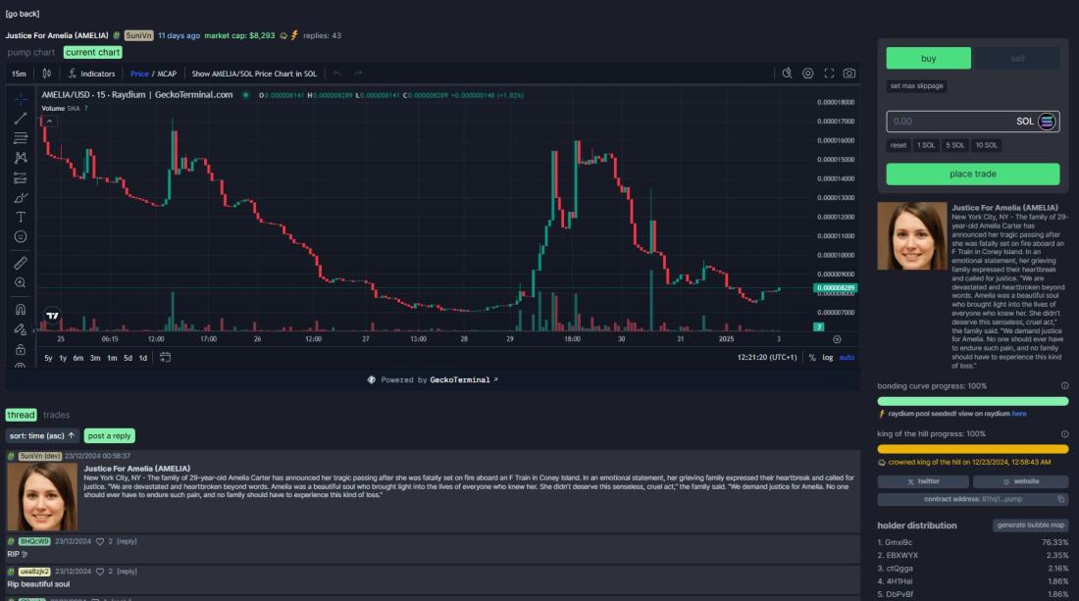Screen dimensions: 1079x601
Task: Open set max slippage option
Action: (916, 86)
